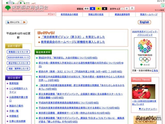Open 都民の声(教育・文化)について news link
The height and width of the screenshot is (124, 165).
pos(80,72)
